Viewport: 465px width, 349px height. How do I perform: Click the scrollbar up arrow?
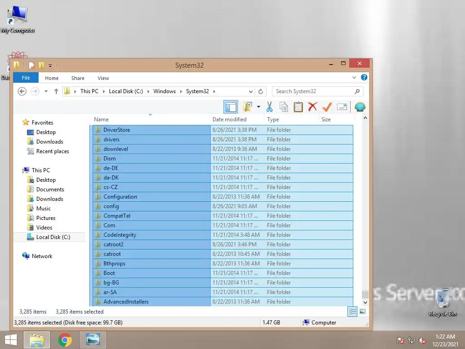point(365,118)
